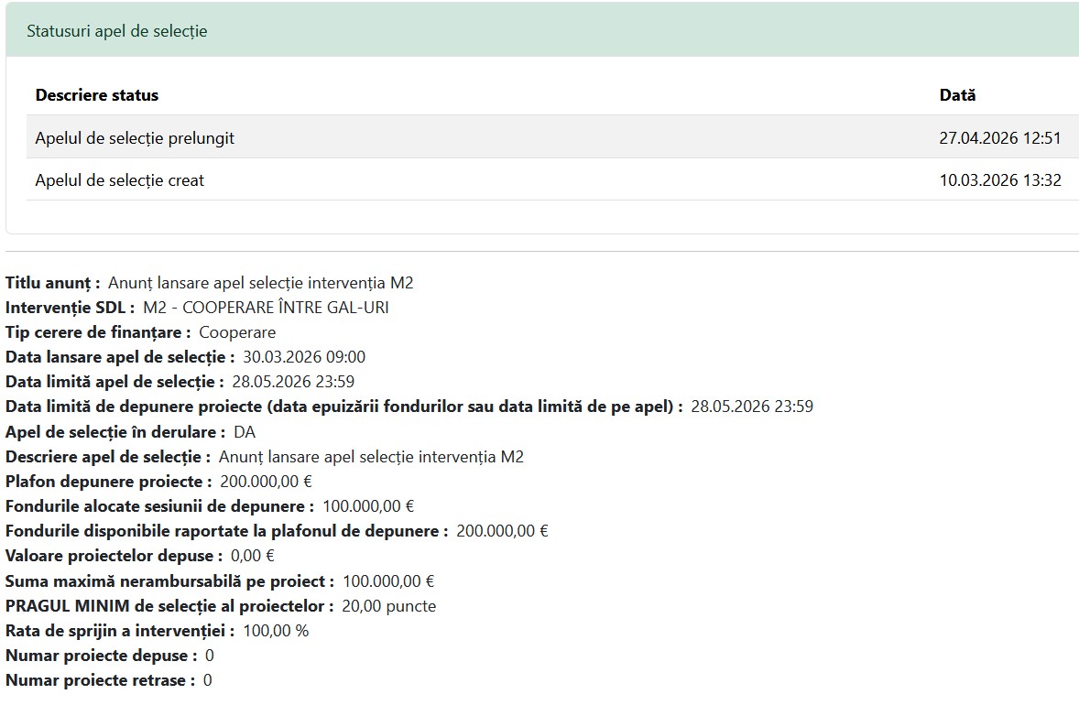Click the 'Descriere status' column header
The width and height of the screenshot is (1079, 705).
coord(96,95)
